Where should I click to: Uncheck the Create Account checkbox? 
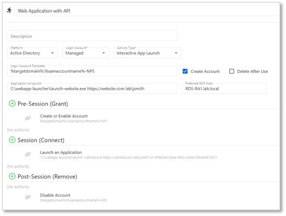(185, 71)
